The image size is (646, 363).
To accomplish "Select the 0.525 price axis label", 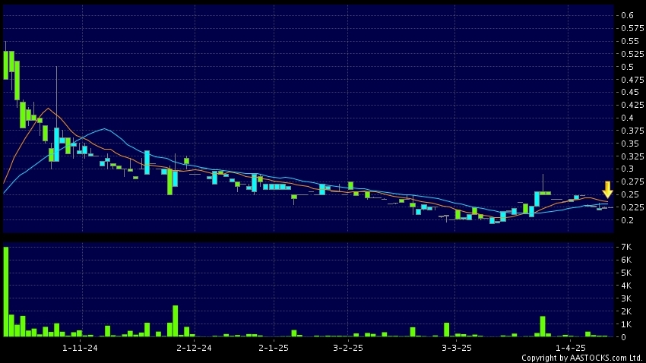I will coord(632,54).
